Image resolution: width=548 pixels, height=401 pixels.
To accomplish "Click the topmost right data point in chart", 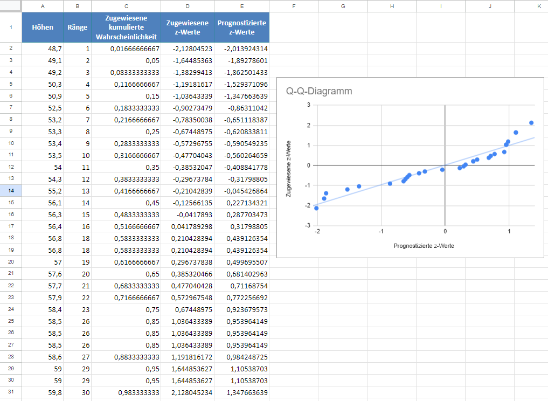I will (x=531, y=123).
